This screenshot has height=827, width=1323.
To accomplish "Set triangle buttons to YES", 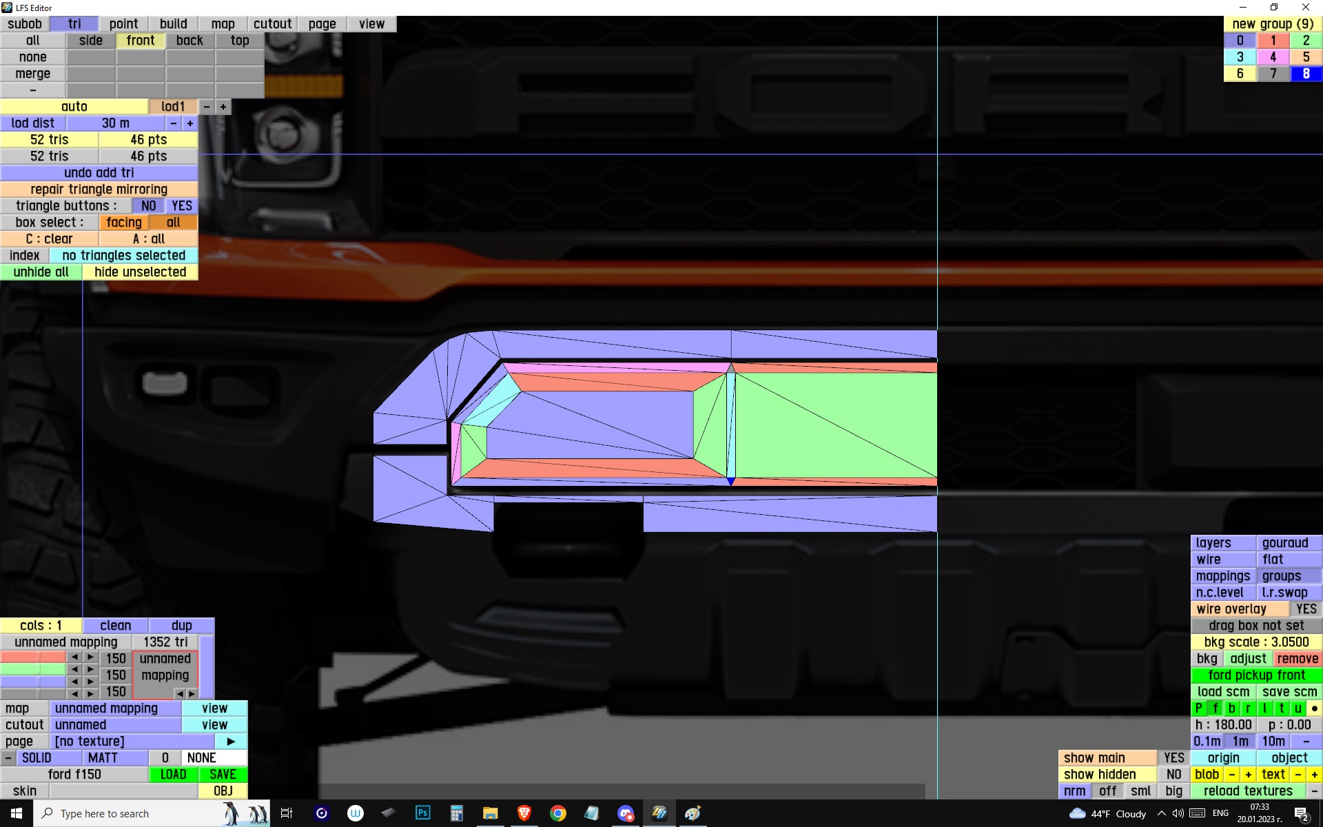I will point(182,206).
